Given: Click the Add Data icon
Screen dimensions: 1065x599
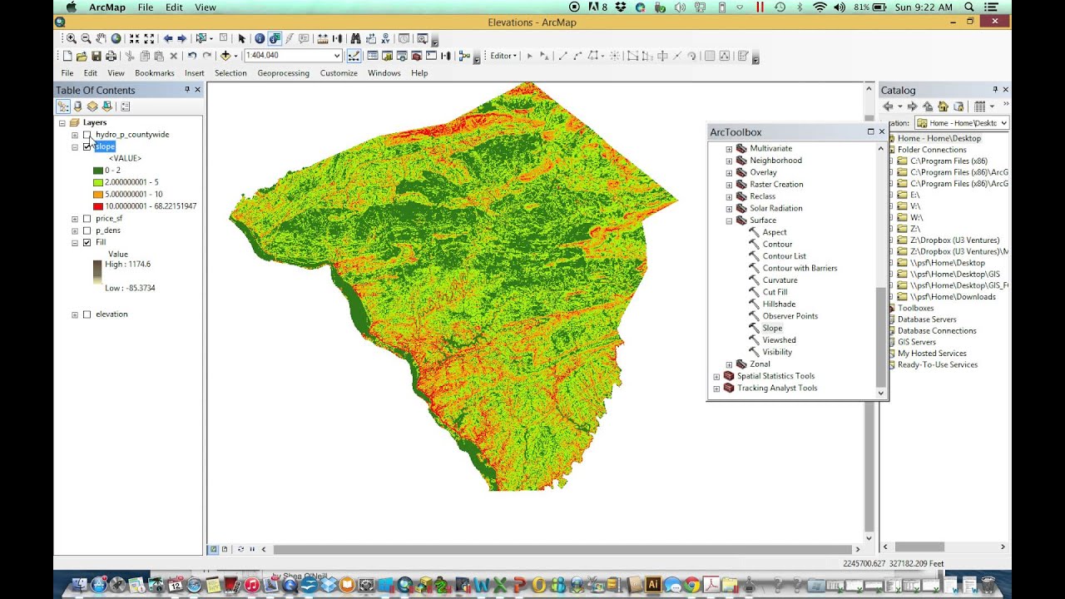Looking at the screenshot, I should (225, 56).
